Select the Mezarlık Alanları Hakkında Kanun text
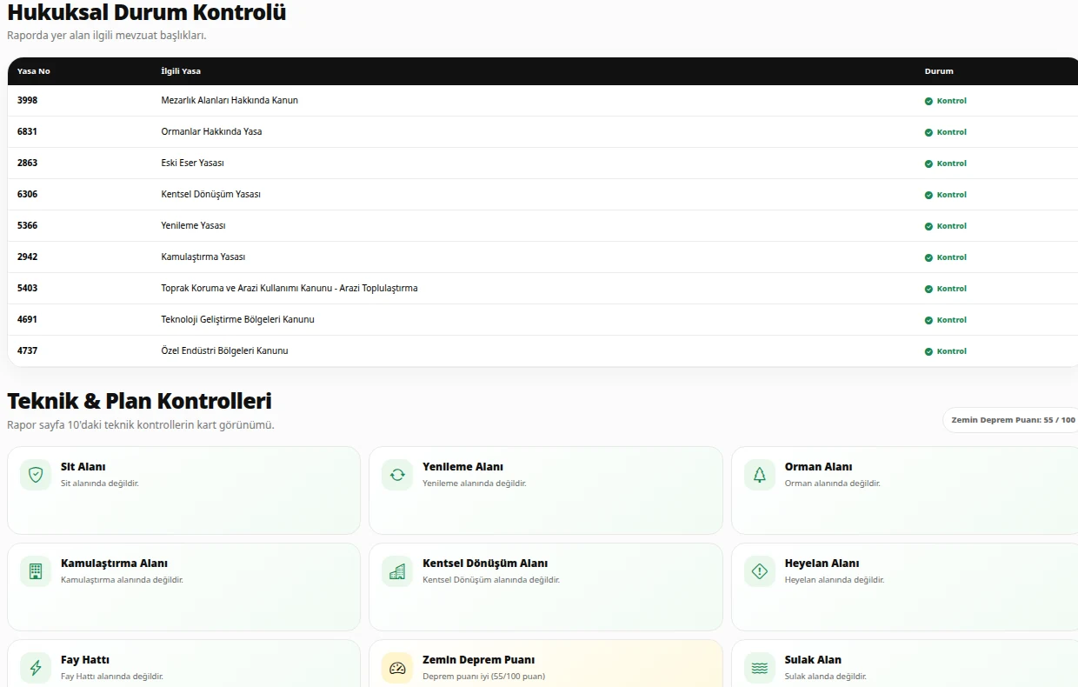The width and height of the screenshot is (1078, 687). tap(230, 100)
